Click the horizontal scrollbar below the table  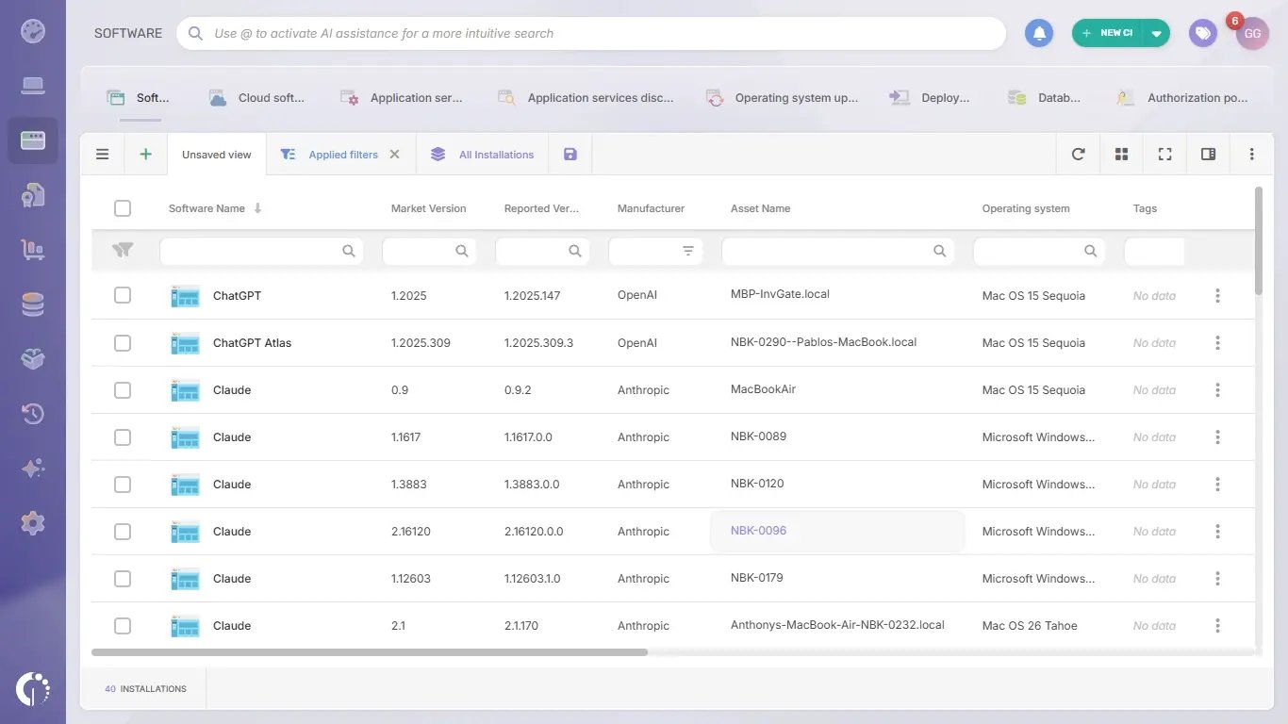pos(370,652)
